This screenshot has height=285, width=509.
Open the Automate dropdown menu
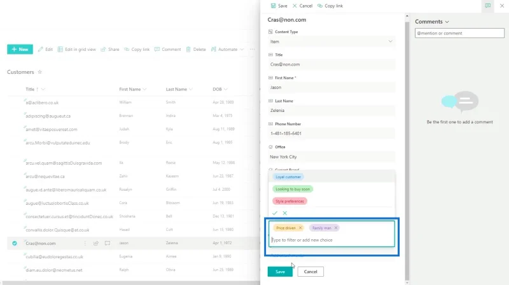pyautogui.click(x=227, y=50)
